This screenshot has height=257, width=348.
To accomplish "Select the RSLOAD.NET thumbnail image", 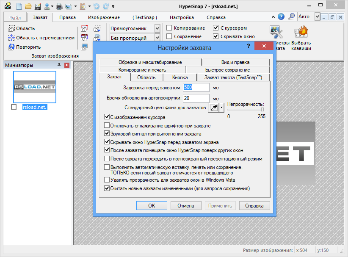I will [35, 87].
